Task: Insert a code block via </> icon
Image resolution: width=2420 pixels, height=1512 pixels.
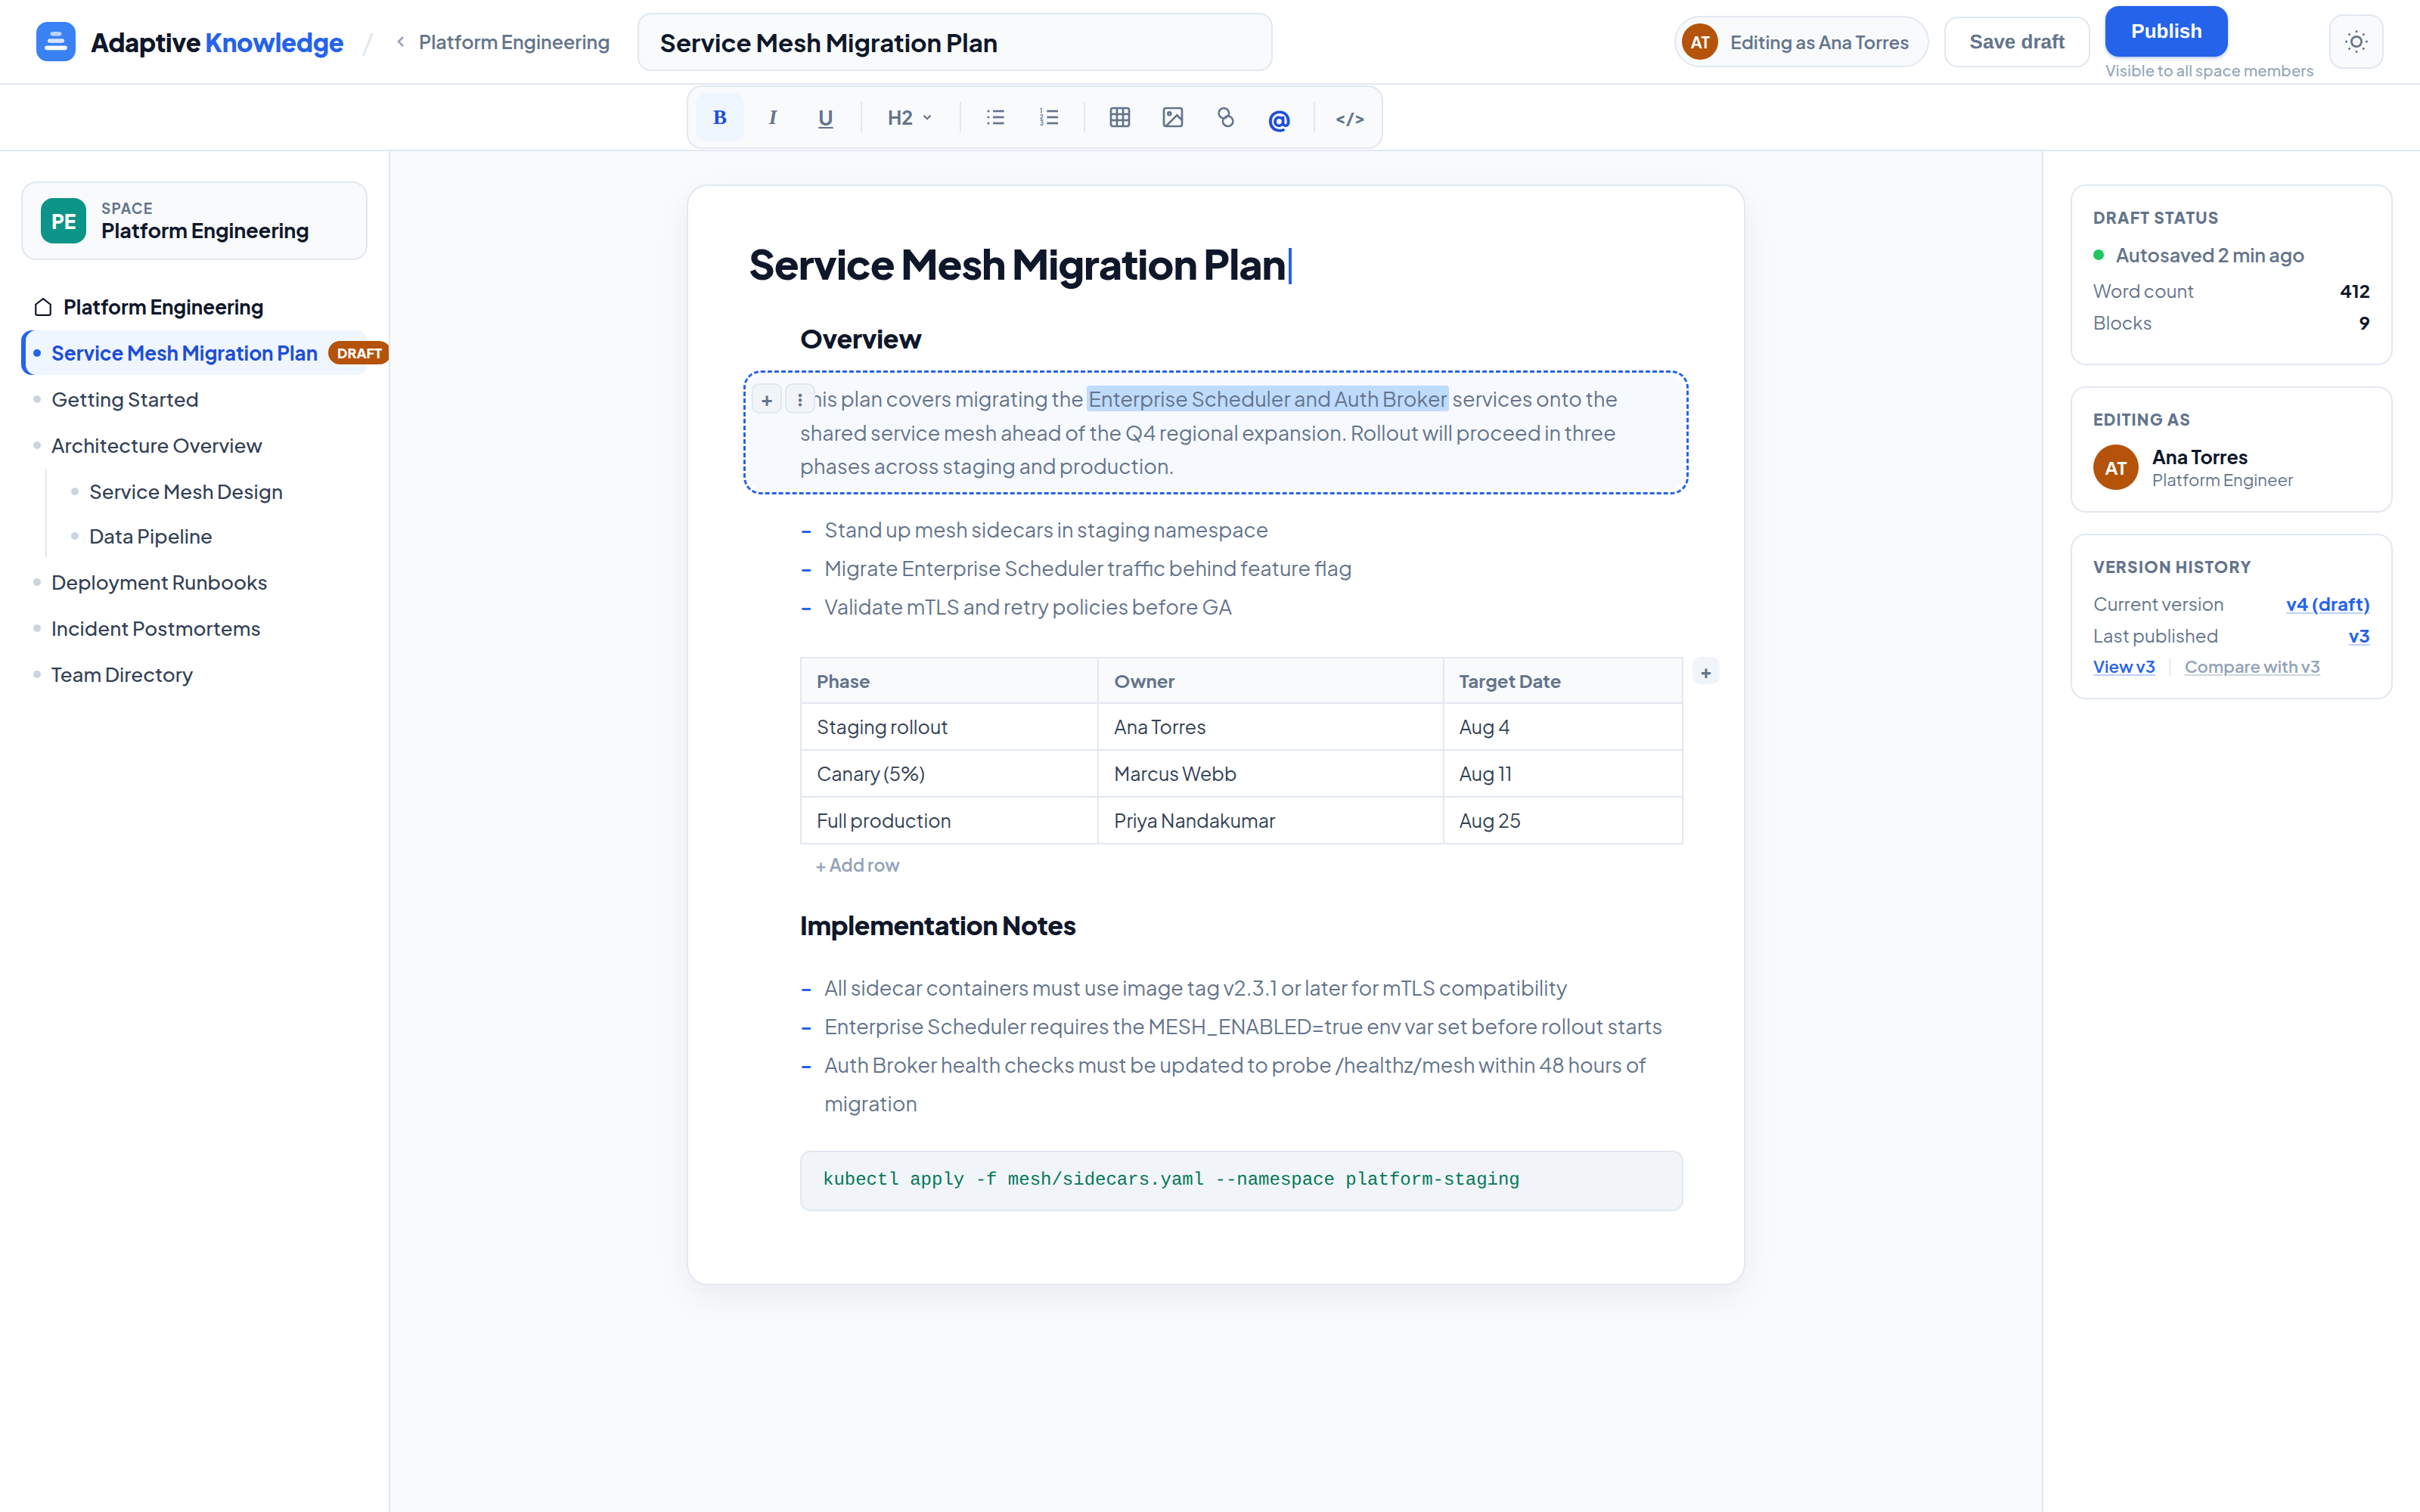Action: tap(1350, 119)
